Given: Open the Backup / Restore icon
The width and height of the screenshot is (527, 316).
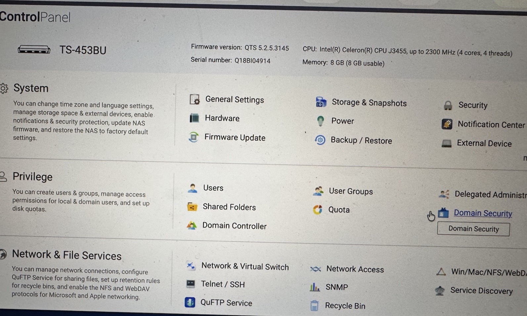Looking at the screenshot, I should tap(320, 140).
